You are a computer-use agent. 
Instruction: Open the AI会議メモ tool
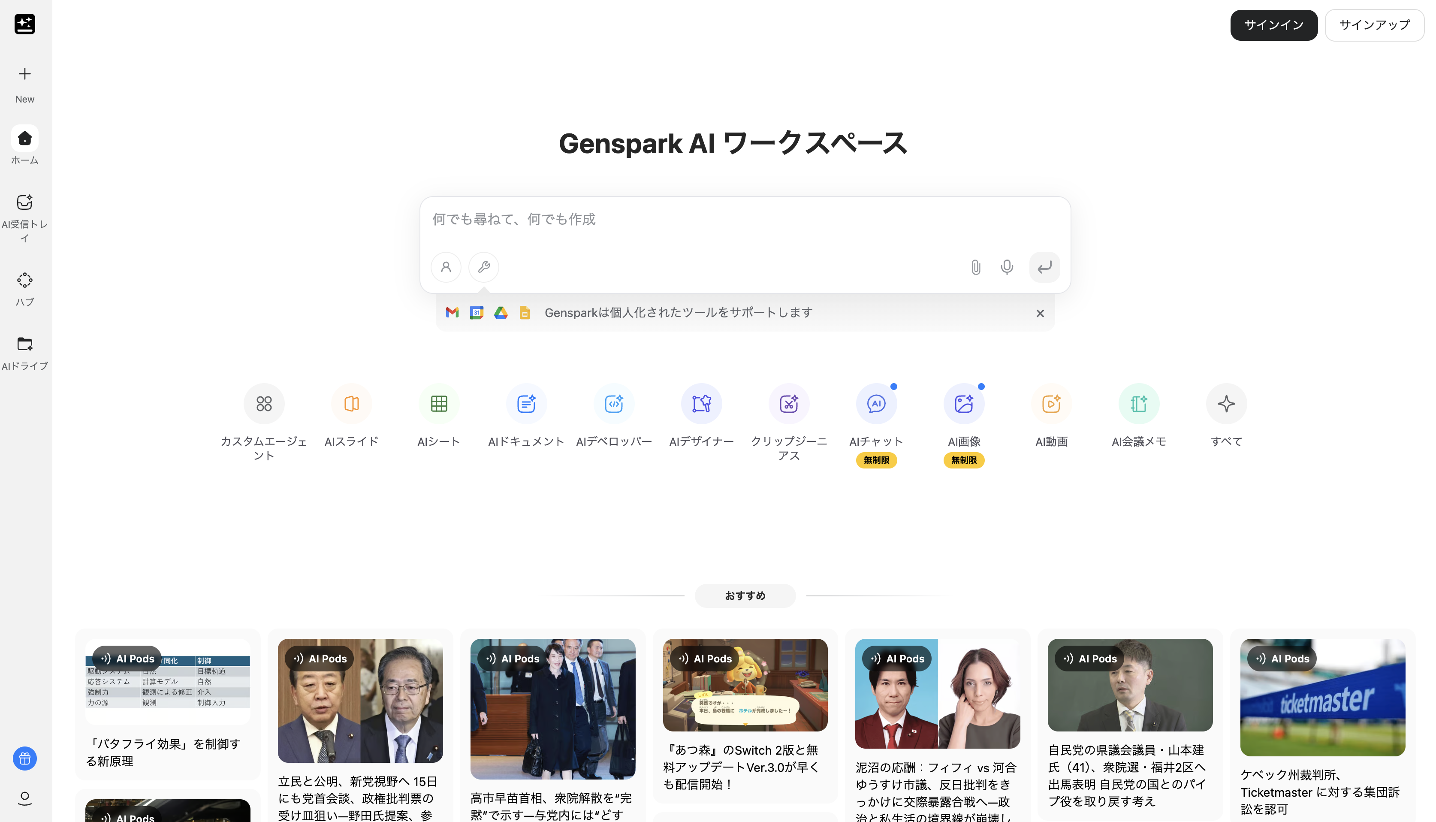coord(1139,403)
